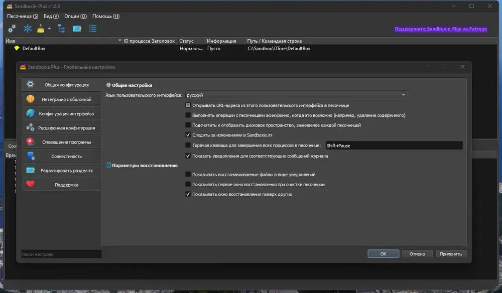Uncheck Следить за изменениями в Sandboxie.ini
Image resolution: width=502 pixels, height=293 pixels.
(188, 135)
